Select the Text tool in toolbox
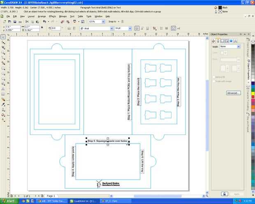This screenshot has width=255, height=204. [x=3, y=89]
